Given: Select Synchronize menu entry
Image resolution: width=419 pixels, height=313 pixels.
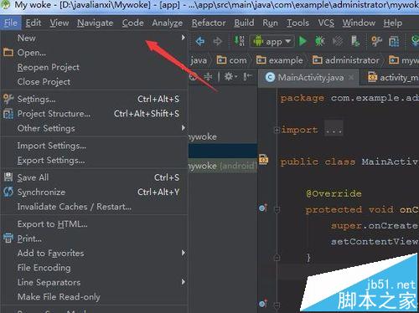Looking at the screenshot, I should click(94, 192).
